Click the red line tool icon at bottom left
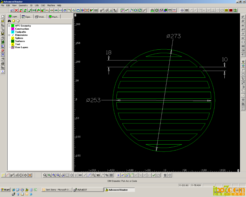 [x=8, y=175]
